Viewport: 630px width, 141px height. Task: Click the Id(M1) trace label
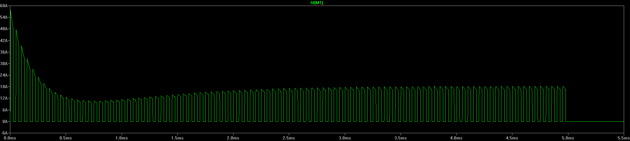pos(317,3)
